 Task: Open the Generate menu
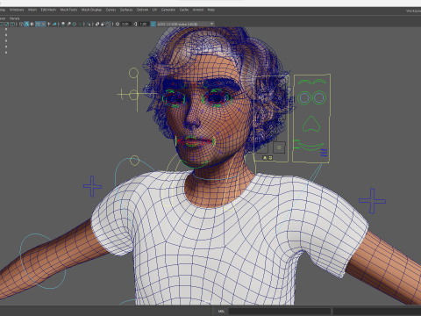[168, 10]
